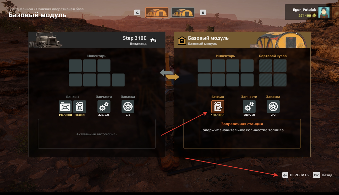Open Egor_Potolok player profile avatar
This screenshot has width=339, height=195.
(x=324, y=12)
